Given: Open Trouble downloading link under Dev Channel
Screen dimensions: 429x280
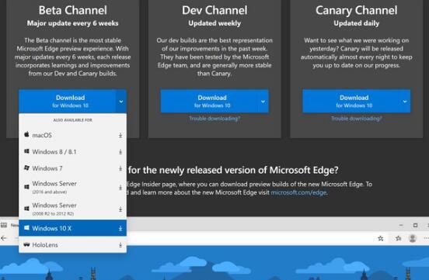Looking at the screenshot, I should click(214, 119).
